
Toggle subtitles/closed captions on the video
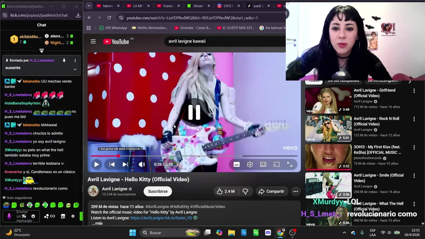236,164
